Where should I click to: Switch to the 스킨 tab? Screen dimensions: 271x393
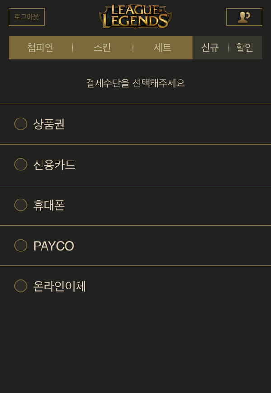pyautogui.click(x=103, y=47)
